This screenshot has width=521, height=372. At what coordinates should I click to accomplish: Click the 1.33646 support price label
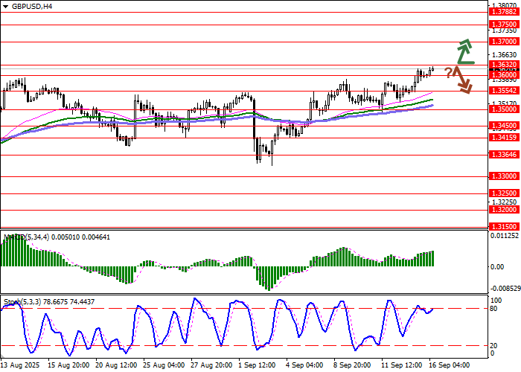pyautogui.click(x=504, y=155)
